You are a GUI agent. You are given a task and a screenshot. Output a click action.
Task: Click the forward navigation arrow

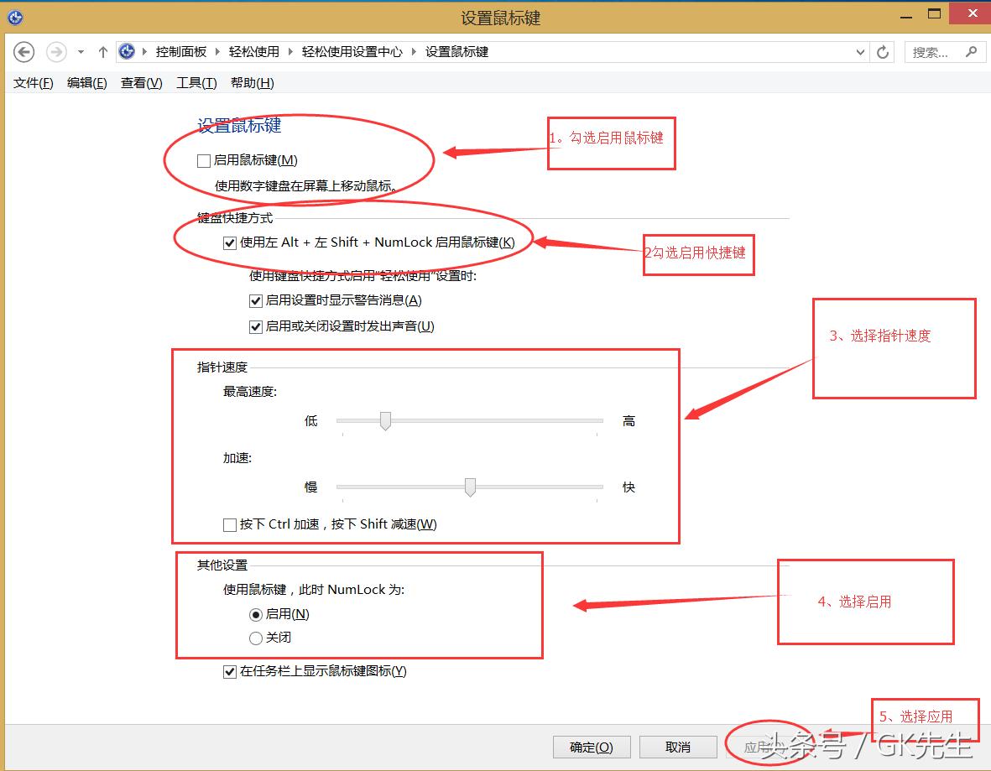point(55,51)
